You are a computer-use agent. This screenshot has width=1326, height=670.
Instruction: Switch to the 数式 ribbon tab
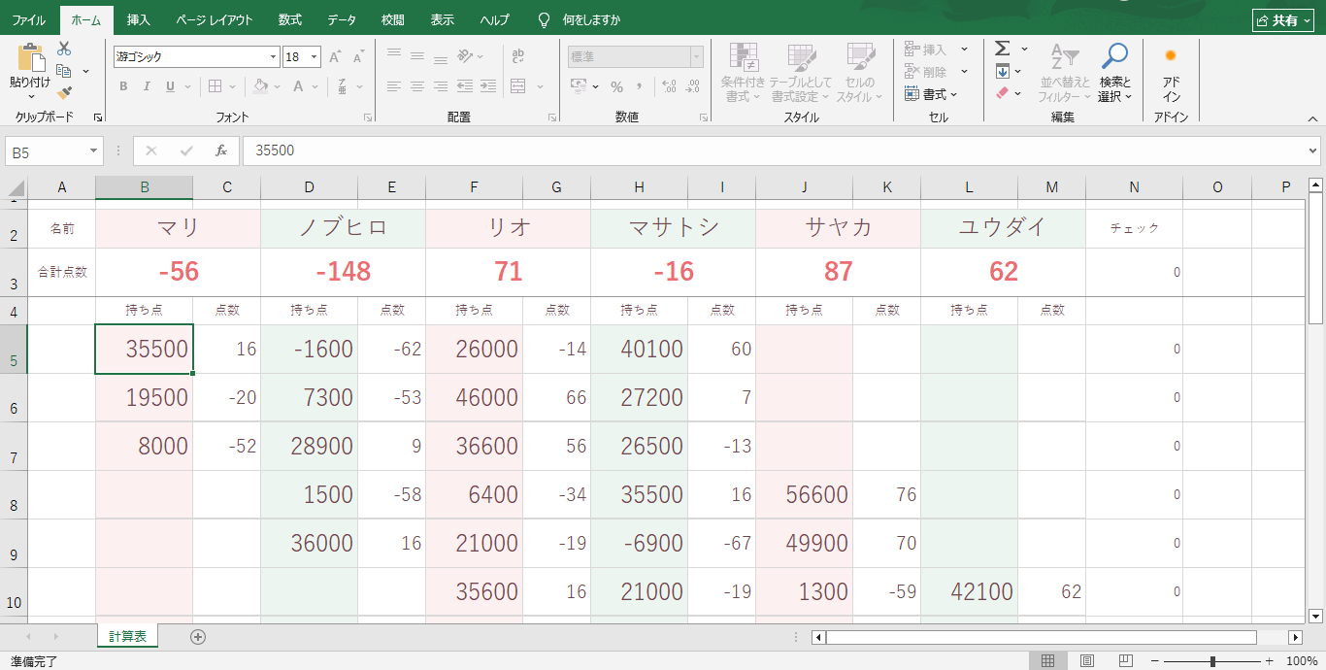289,19
